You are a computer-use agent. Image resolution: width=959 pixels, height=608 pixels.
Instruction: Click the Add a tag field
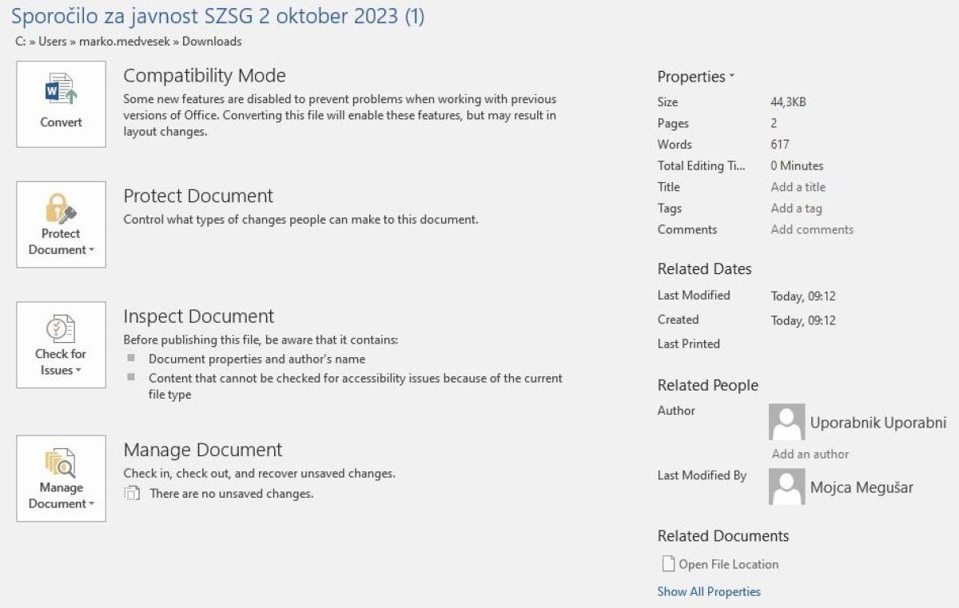[796, 209]
